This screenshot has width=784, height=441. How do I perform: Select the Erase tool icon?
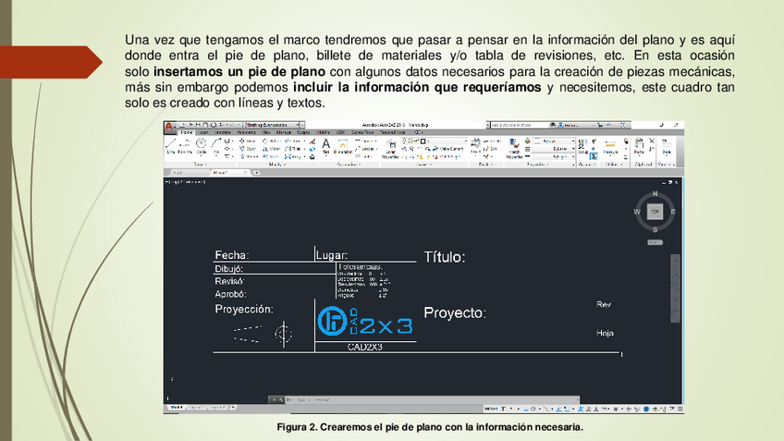312,141
